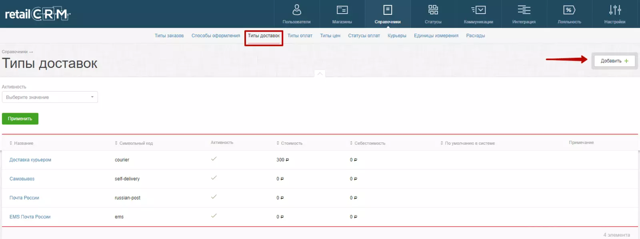Click the Примечание column header

click(581, 143)
